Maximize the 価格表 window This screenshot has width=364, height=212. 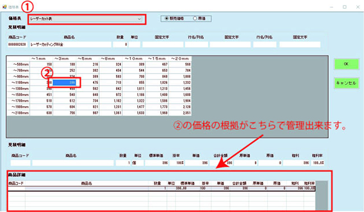click(344, 7)
